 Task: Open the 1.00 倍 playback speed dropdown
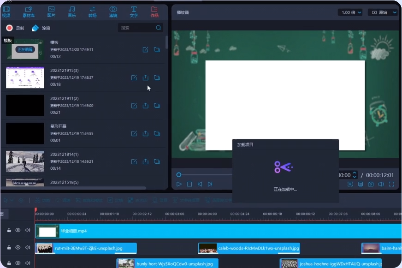[x=350, y=12]
